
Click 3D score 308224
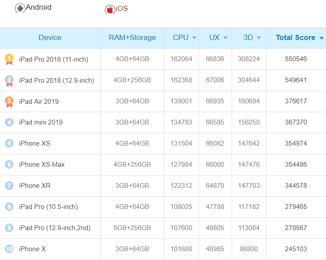click(249, 59)
